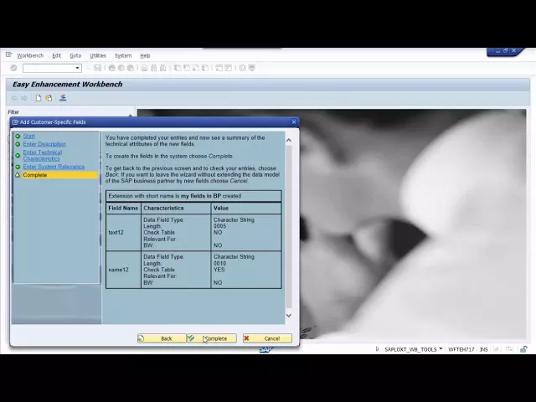Click the padlock icon in status bar
This screenshot has height=402, width=536.
pos(523,349)
